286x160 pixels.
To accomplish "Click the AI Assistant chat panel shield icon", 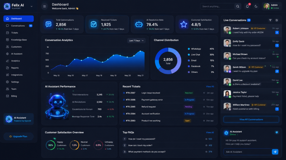I will point(277,132).
